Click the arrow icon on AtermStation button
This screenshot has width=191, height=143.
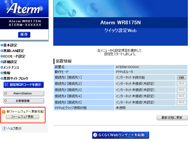(x=5, y=93)
